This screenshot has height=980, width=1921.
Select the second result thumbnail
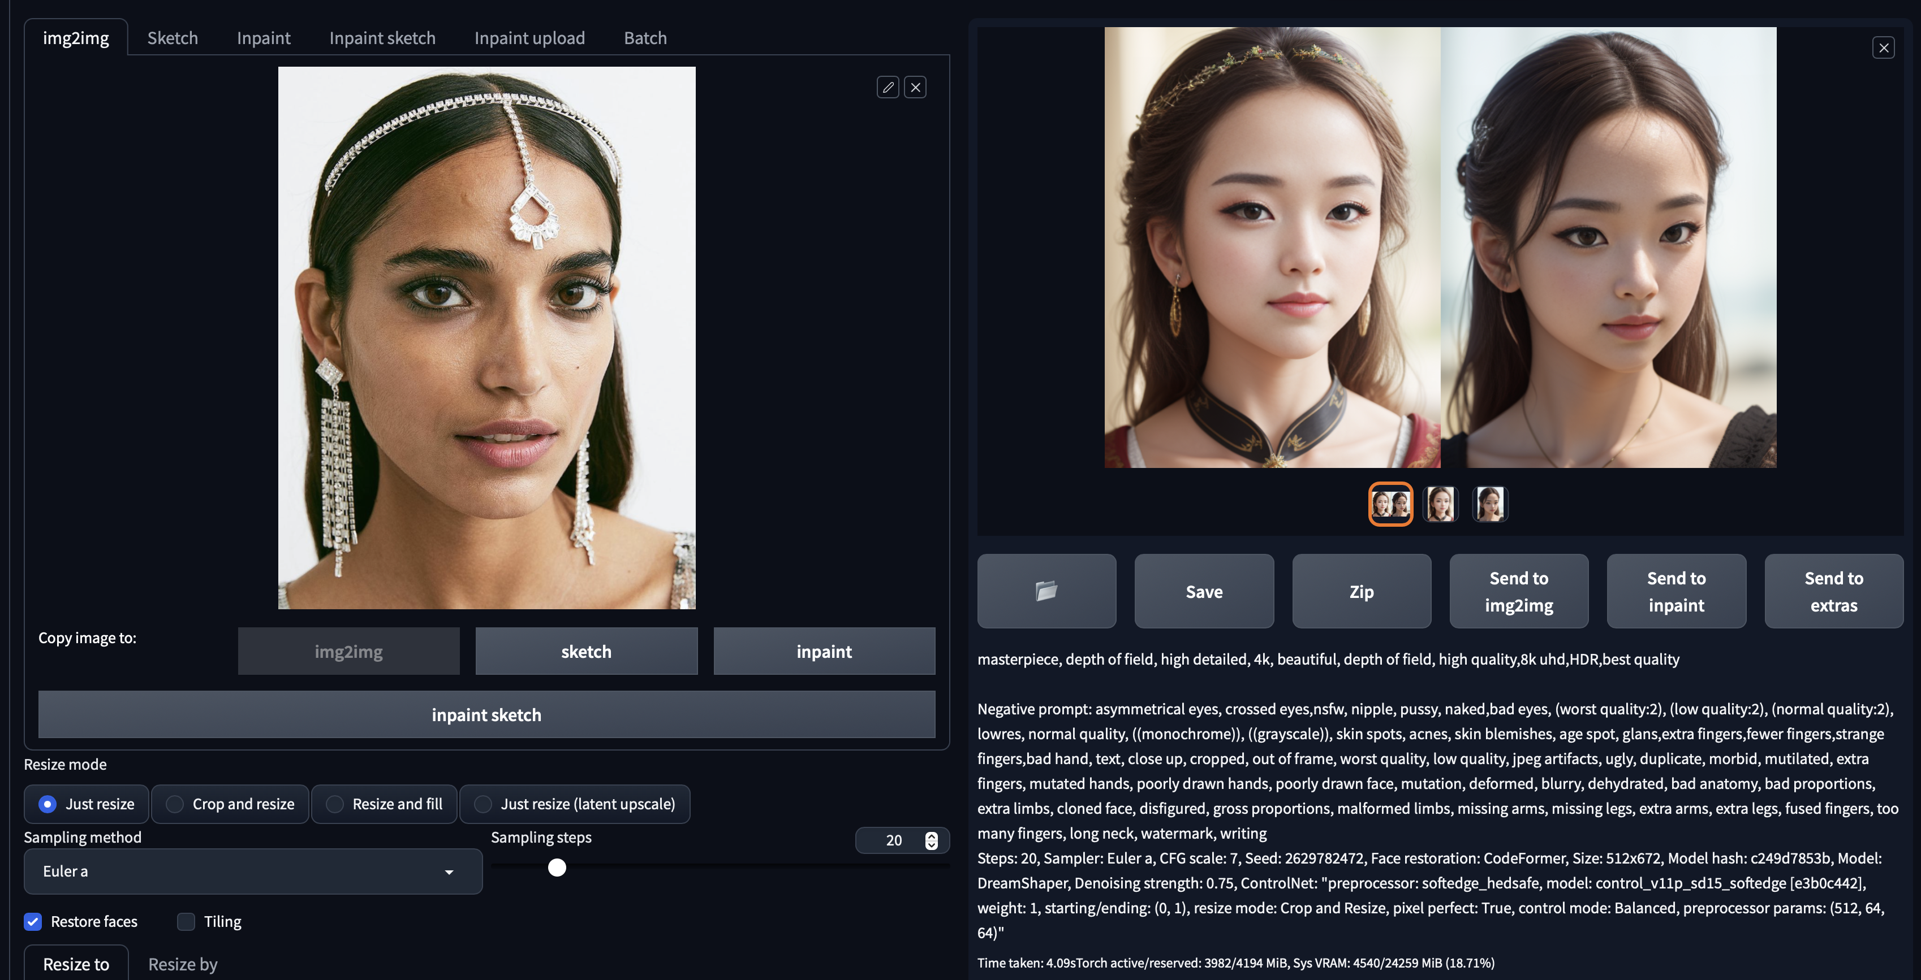click(x=1440, y=504)
